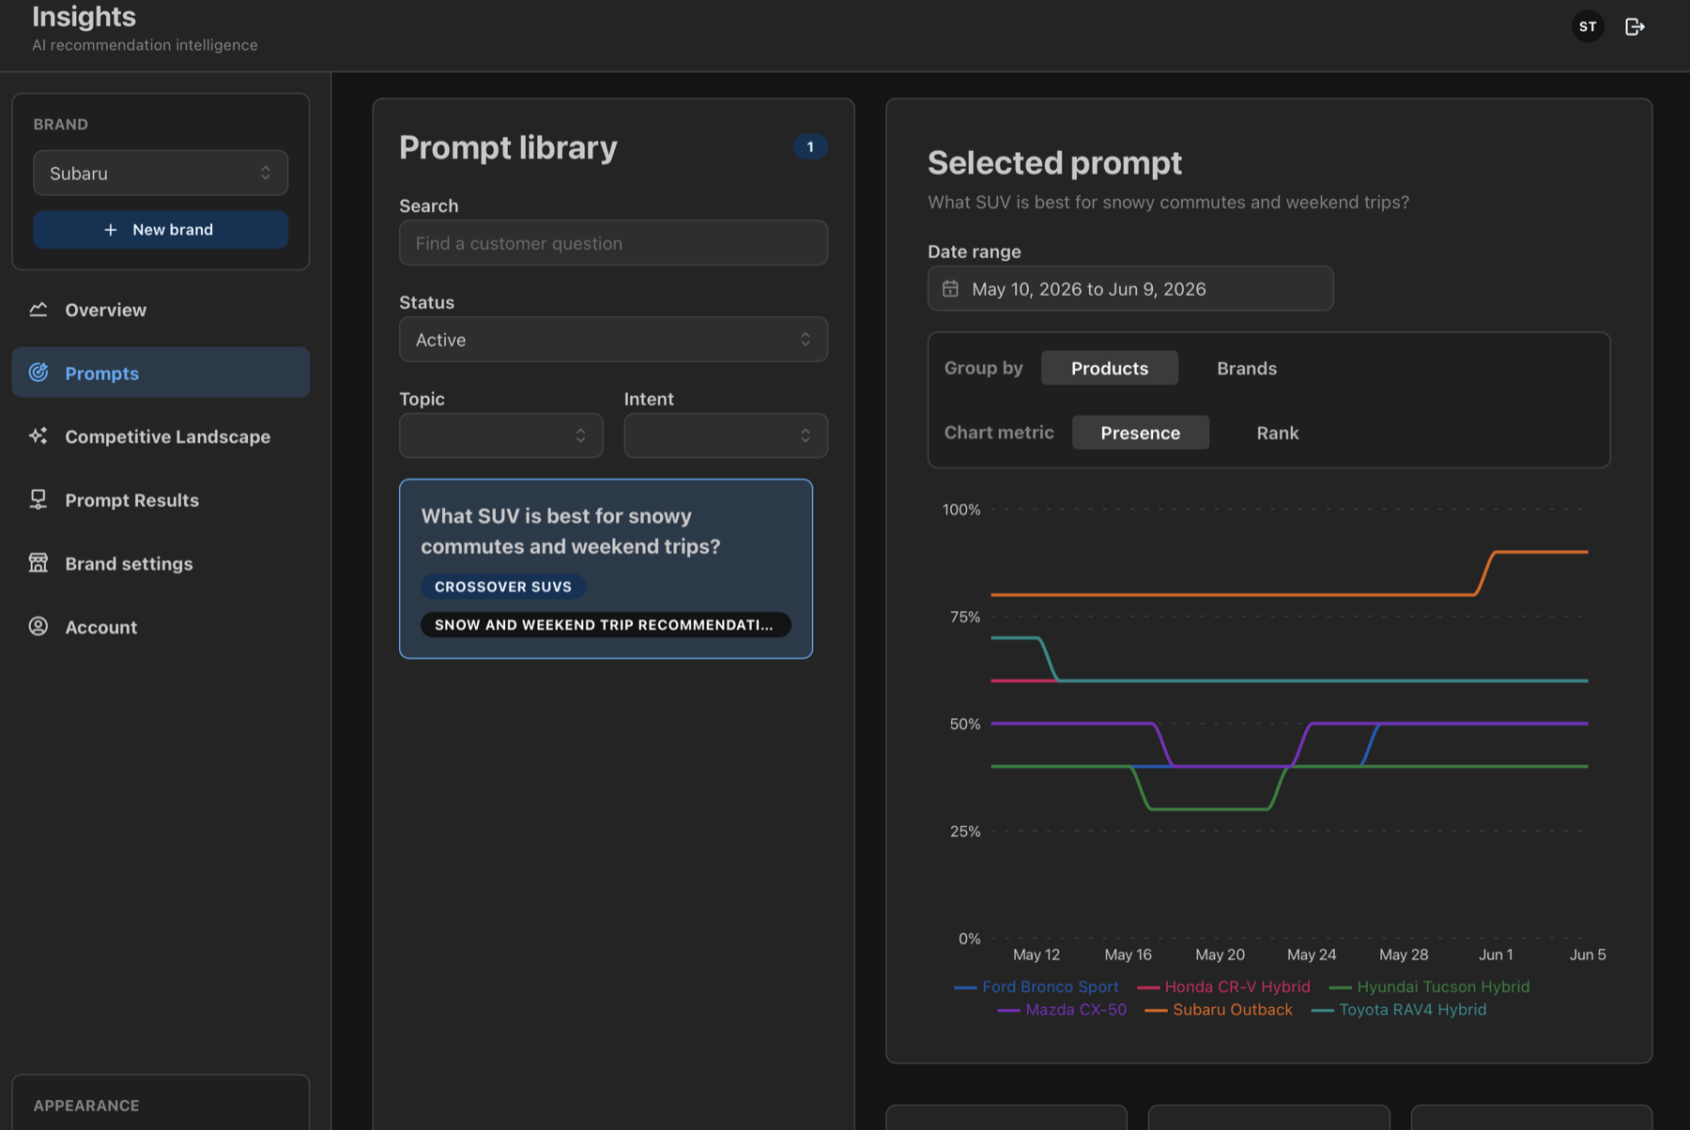This screenshot has height=1130, width=1690.
Task: Click the Competitive Landscape sparkle icon
Action: pos(38,435)
